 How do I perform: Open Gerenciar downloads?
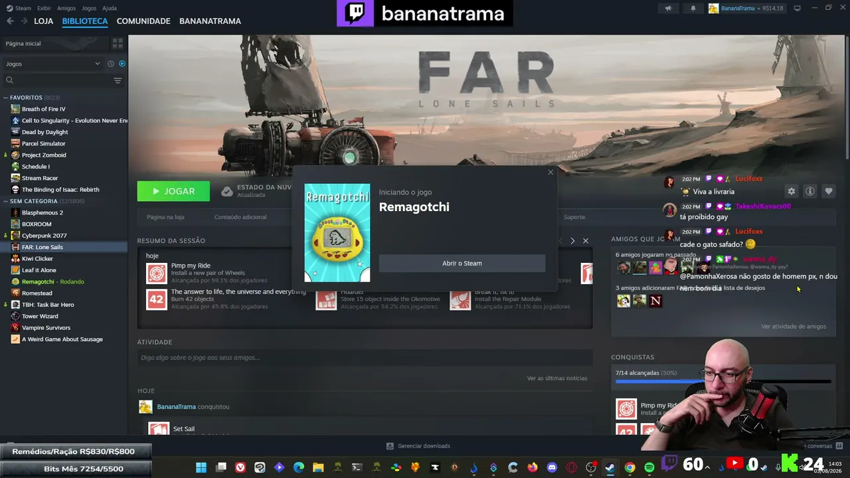coord(418,446)
